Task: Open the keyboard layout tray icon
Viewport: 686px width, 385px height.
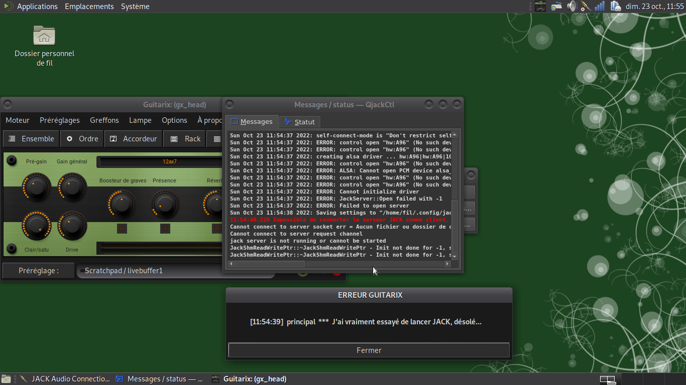Action: (x=556, y=7)
